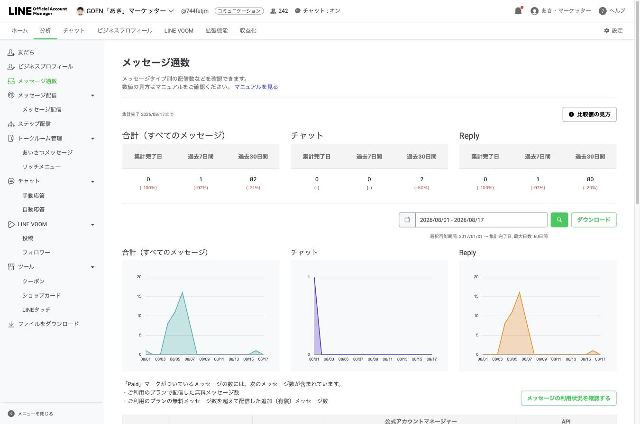
Task: Click the ステップ配信 flow icon
Action: tap(11, 124)
